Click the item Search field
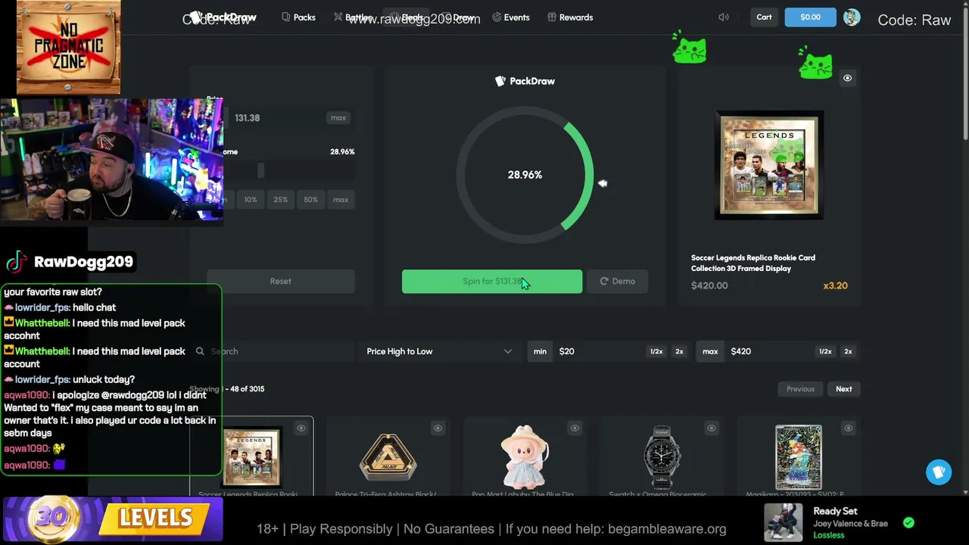The width and height of the screenshot is (969, 545). tap(273, 351)
